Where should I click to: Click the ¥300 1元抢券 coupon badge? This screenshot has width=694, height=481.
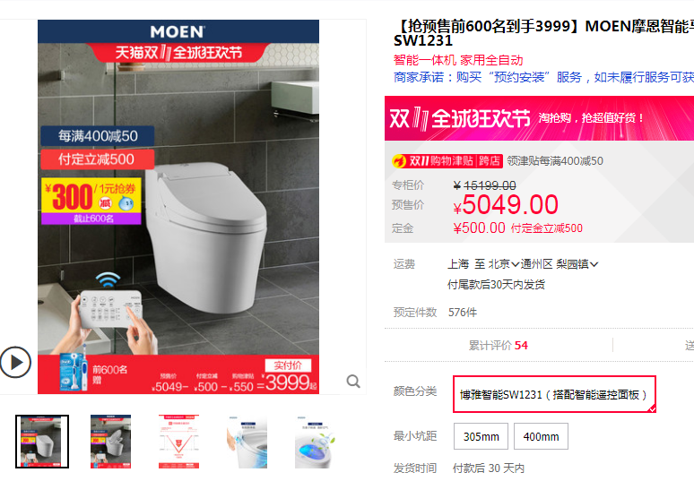[91, 201]
